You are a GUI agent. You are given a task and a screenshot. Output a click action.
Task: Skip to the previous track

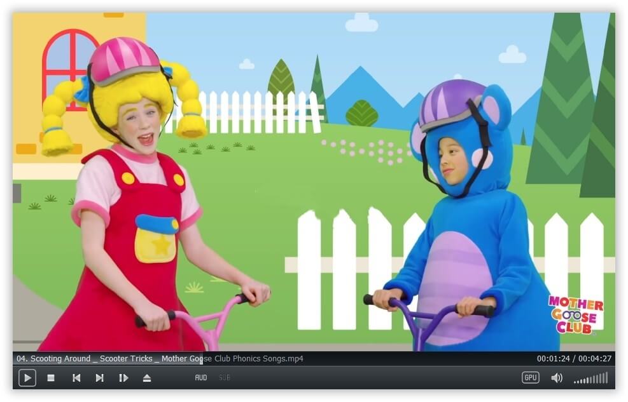point(76,378)
